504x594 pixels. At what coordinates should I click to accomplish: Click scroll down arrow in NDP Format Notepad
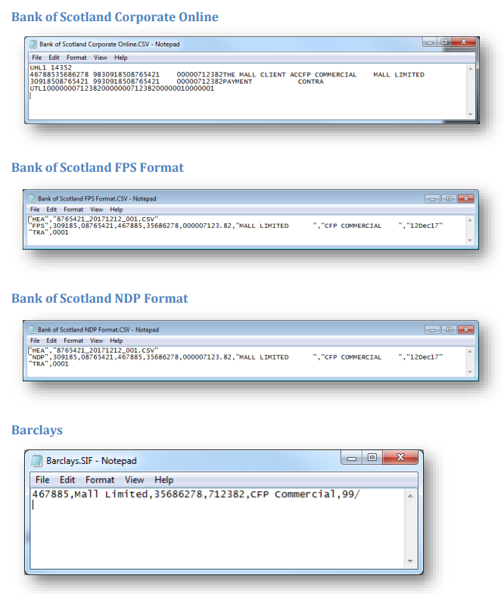tap(470, 372)
